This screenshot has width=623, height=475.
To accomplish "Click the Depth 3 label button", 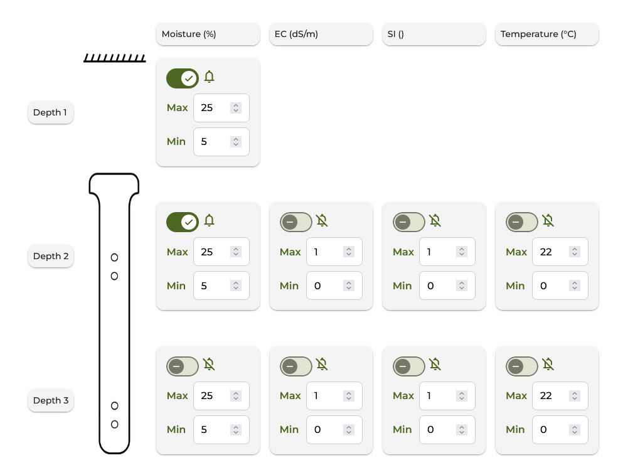I will pyautogui.click(x=50, y=400).
